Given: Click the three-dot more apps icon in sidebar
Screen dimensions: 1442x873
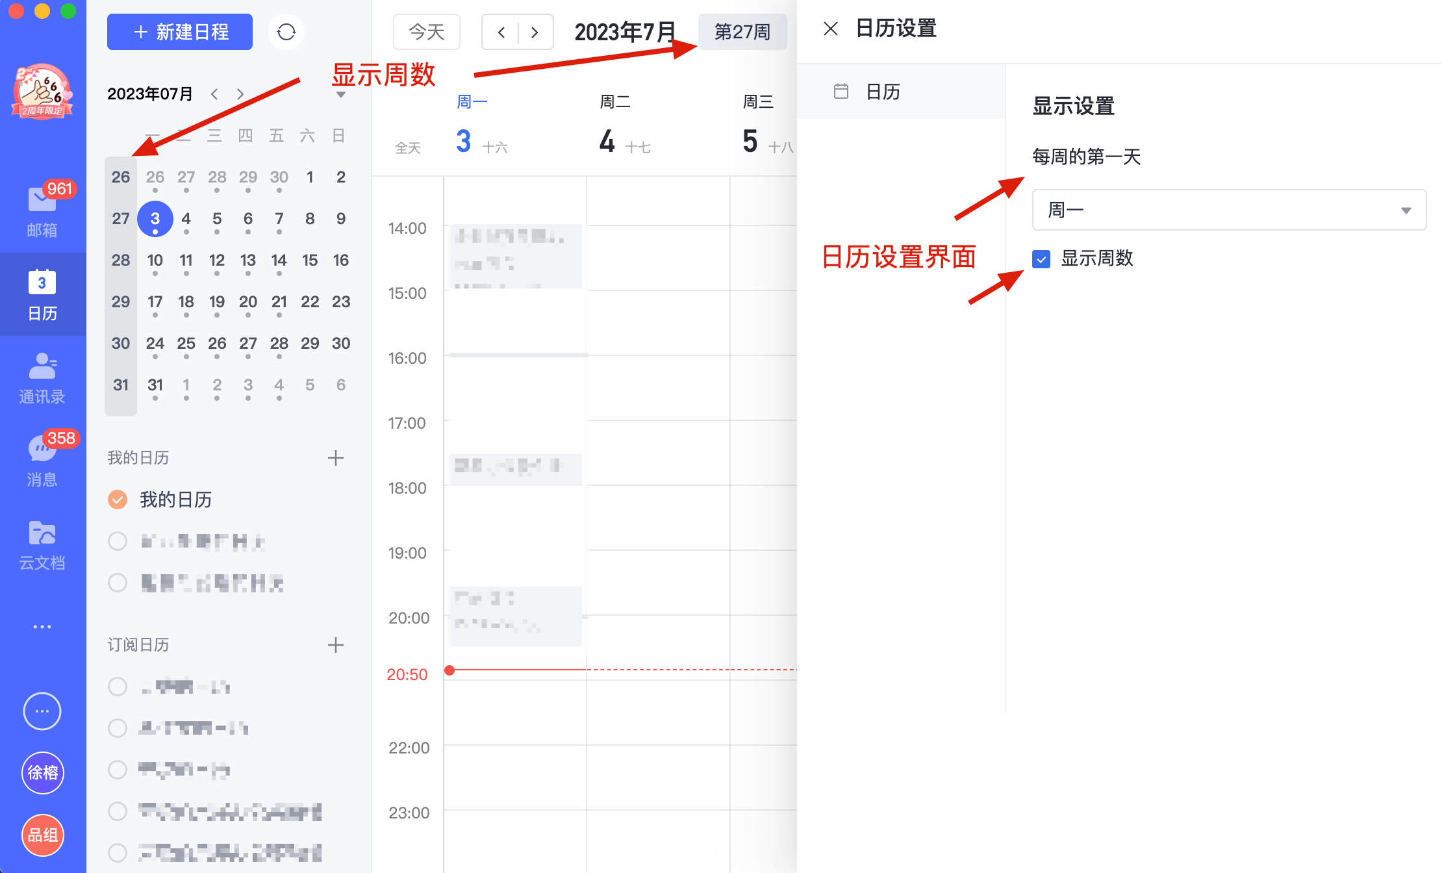Looking at the screenshot, I should [42, 627].
